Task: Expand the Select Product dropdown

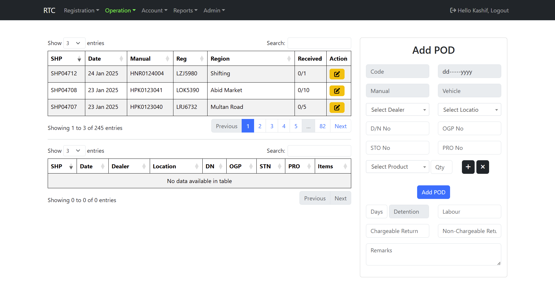Action: 397,167
